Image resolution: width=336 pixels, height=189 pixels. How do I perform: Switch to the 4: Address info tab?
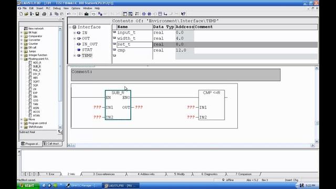point(146,174)
